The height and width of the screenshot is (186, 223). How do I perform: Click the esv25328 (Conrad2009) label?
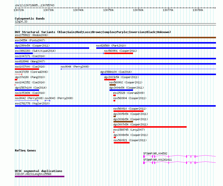click(x=129, y=93)
